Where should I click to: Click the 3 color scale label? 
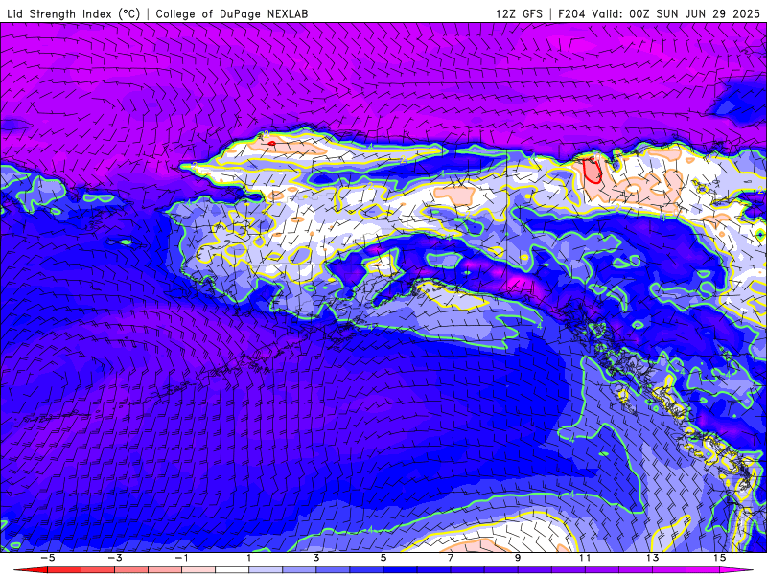point(316,558)
